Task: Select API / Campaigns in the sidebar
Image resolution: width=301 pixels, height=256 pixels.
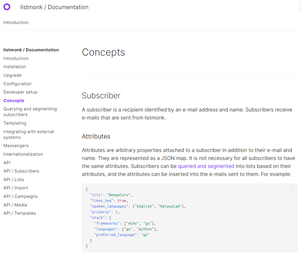Action: (21, 196)
